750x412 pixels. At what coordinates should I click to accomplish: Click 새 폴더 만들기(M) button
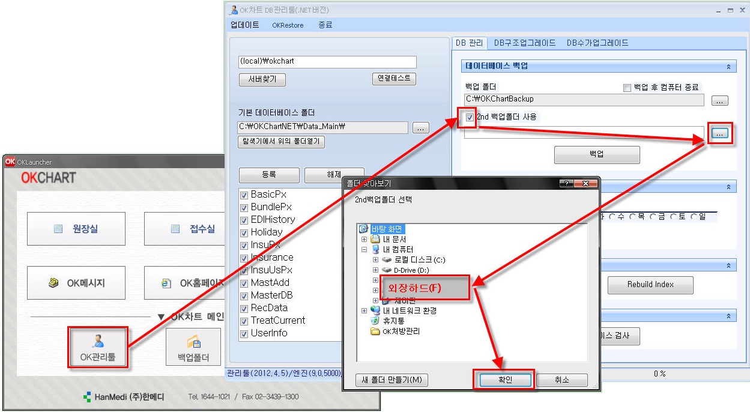point(393,380)
